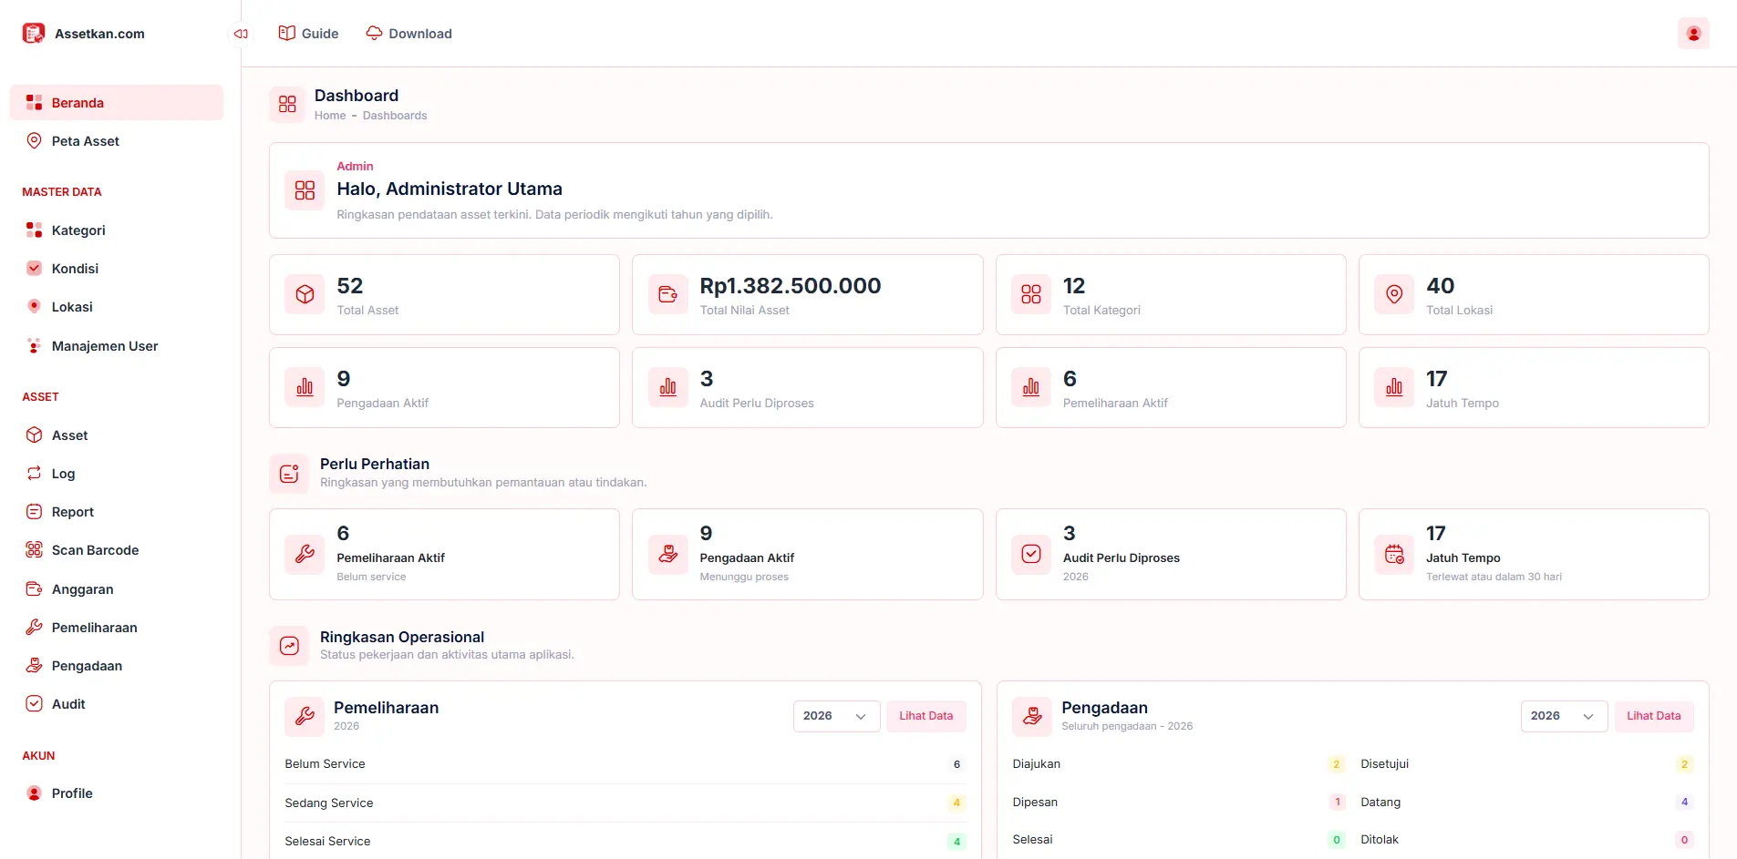The image size is (1737, 859).
Task: Click the chart icon on the first Jatuh Tempo card, without subtitle
Action: pos(1394,387)
